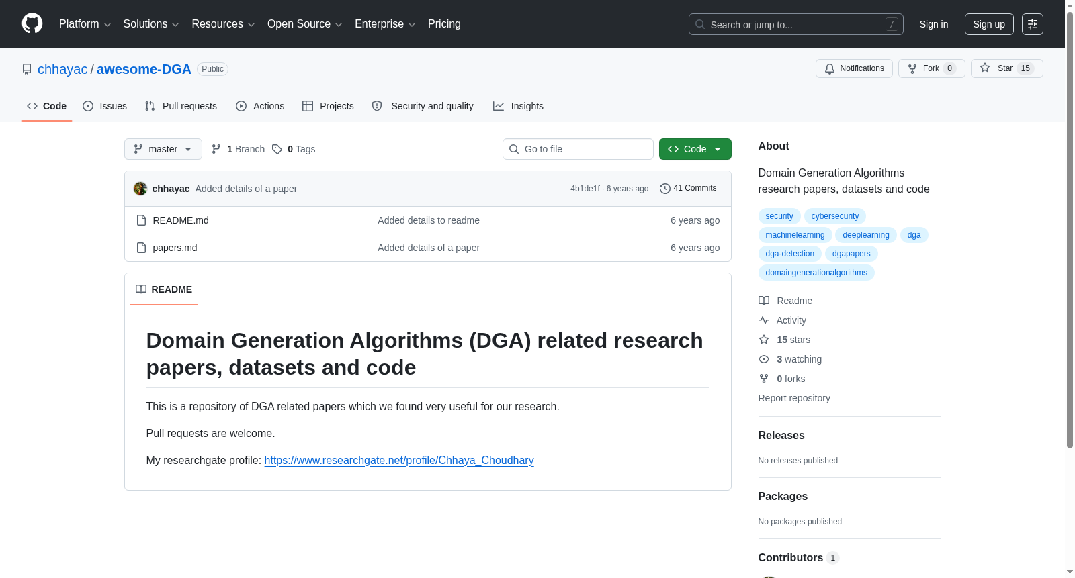Open the 'Added details to readme' commit message
This screenshot has width=1075, height=578.
pos(429,220)
